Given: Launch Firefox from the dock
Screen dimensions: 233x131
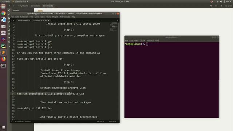Looking at the screenshot, I should pos(3,59).
